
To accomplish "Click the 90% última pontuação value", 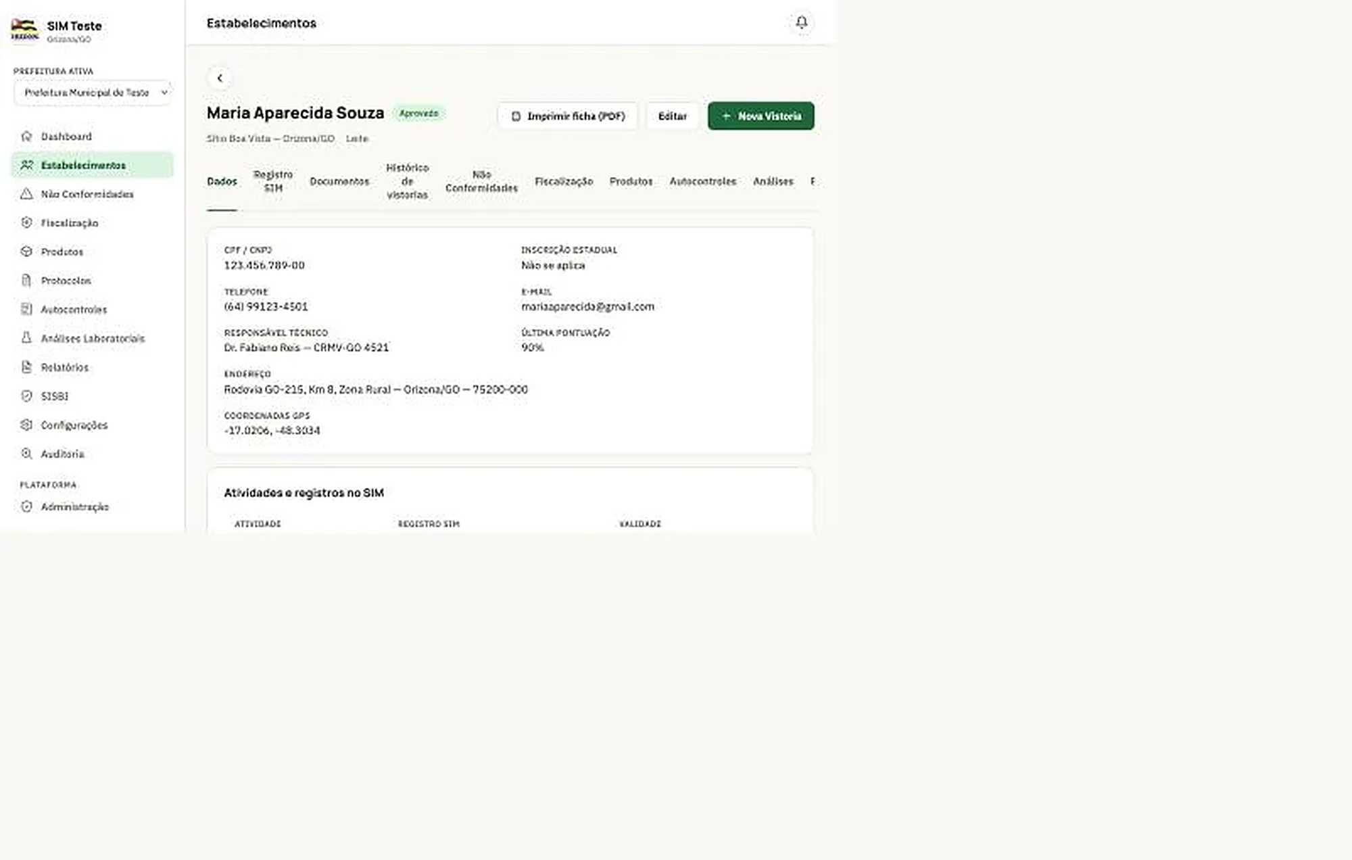I will [532, 348].
